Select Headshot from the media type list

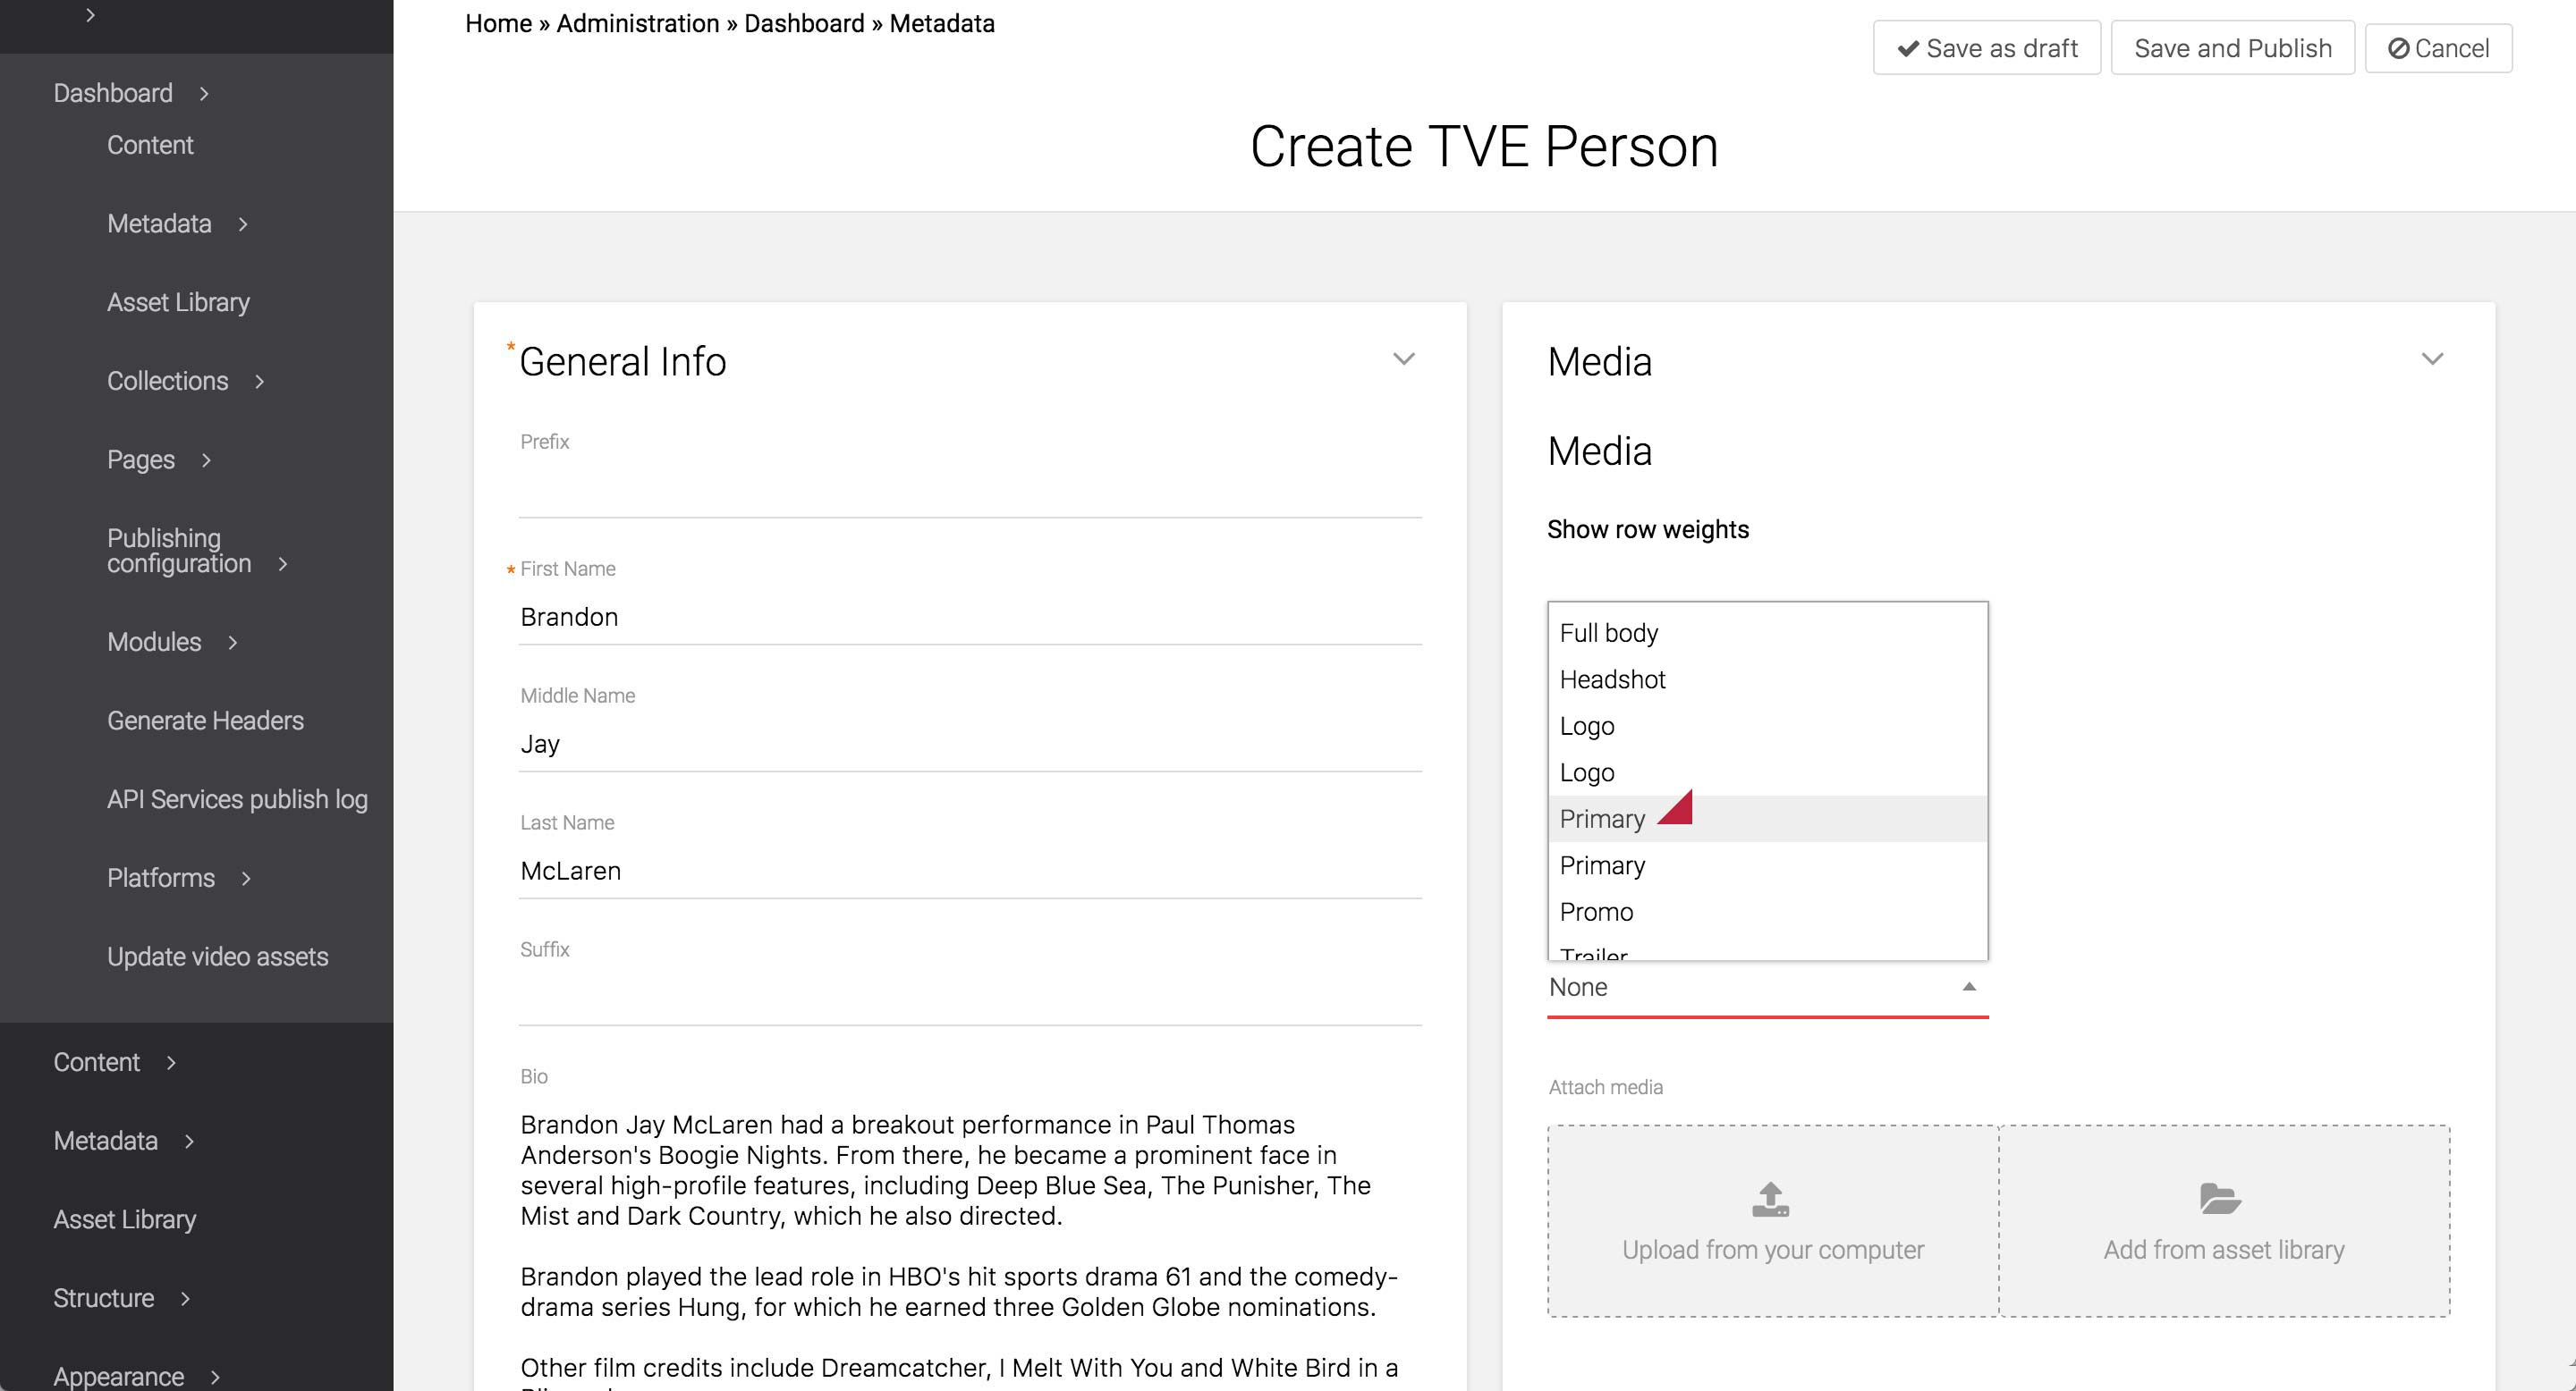pyautogui.click(x=1612, y=679)
